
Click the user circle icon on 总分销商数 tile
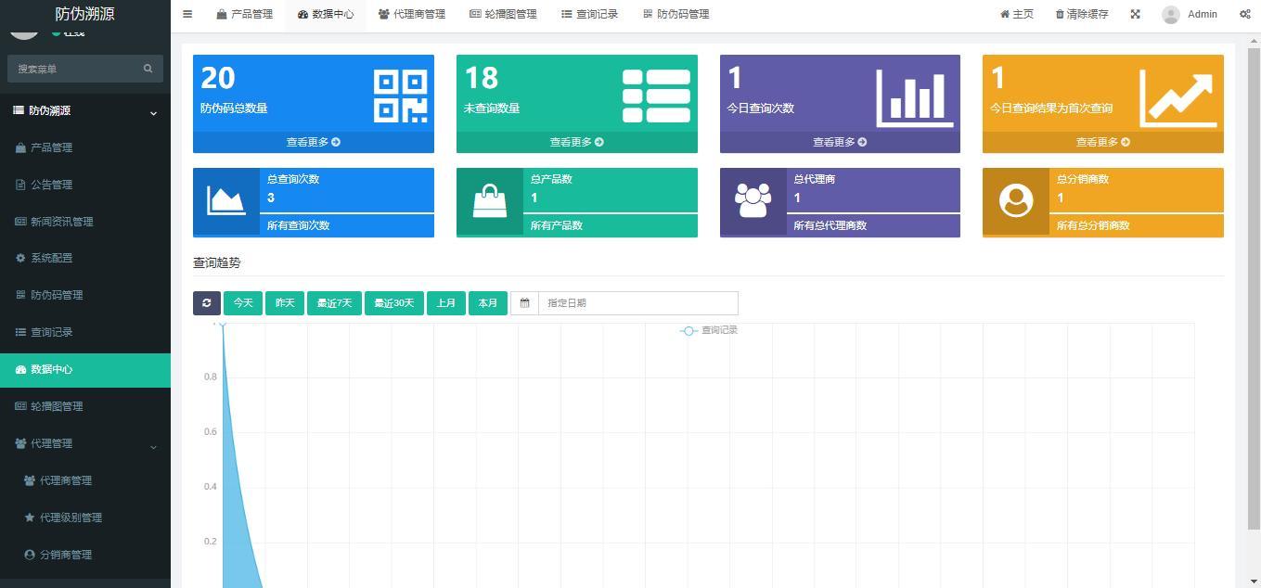tap(1016, 201)
